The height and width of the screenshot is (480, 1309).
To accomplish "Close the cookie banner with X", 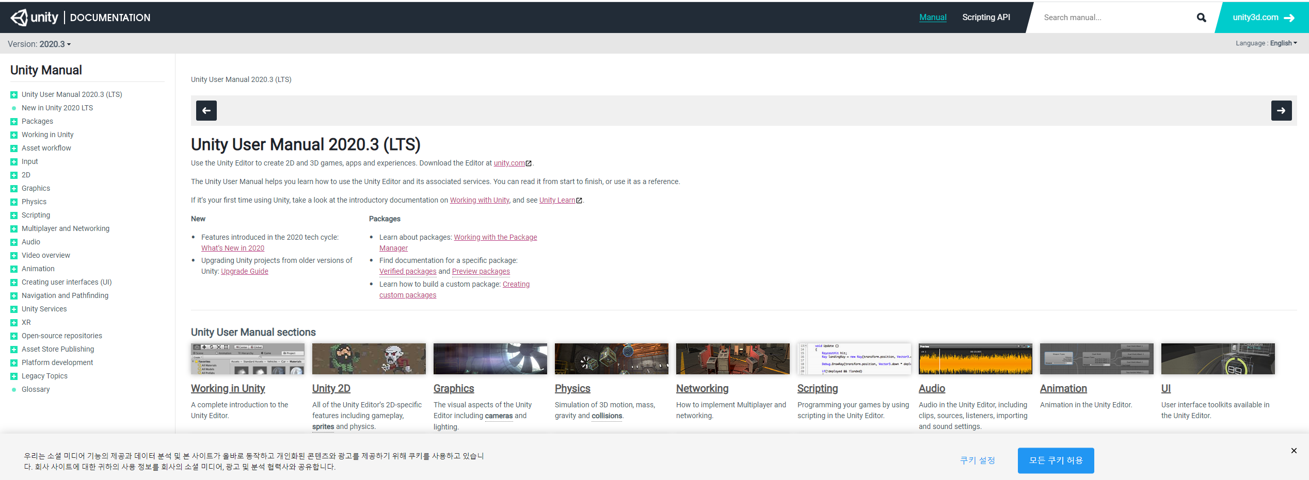I will [x=1294, y=451].
